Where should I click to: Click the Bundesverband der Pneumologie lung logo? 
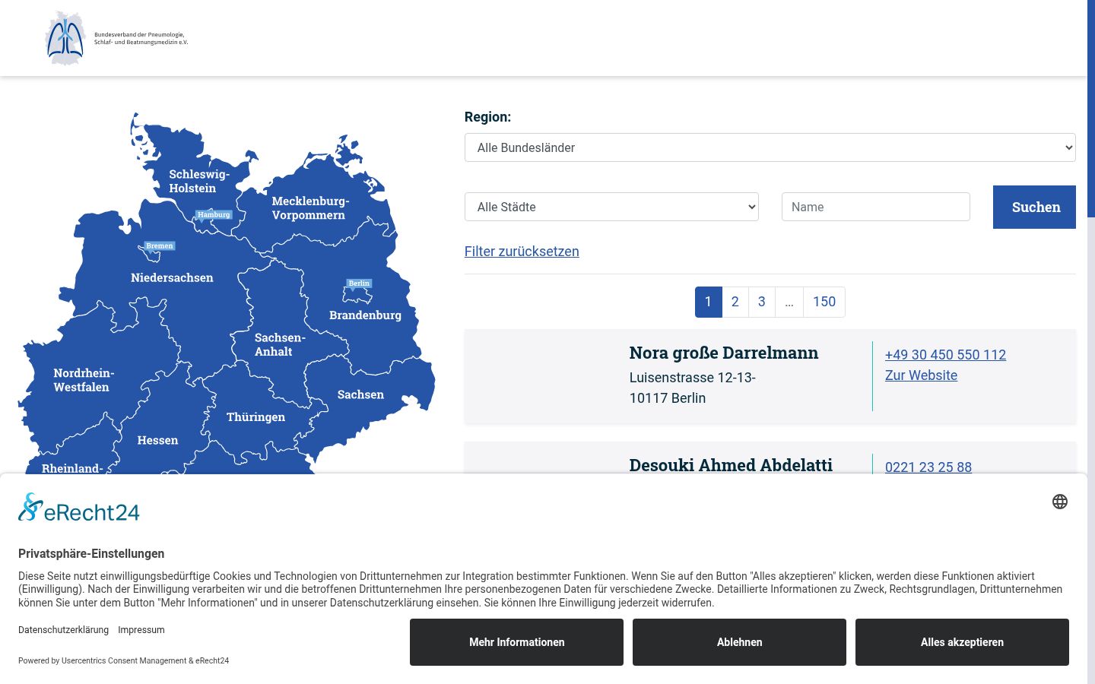point(116,38)
